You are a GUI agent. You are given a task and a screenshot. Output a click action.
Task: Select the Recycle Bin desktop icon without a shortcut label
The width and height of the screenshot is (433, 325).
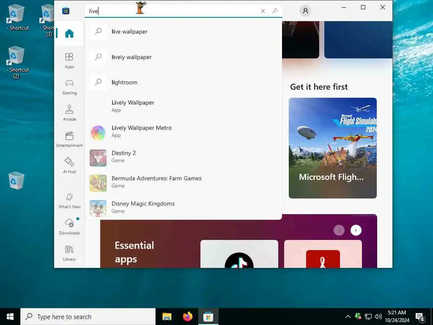pyautogui.click(x=16, y=180)
